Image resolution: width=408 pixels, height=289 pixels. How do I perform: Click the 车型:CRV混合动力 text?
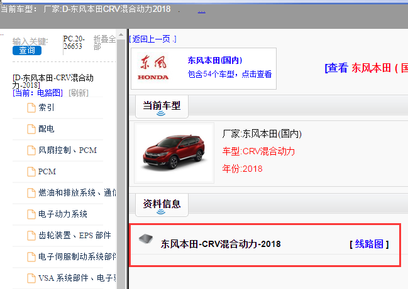(x=258, y=151)
